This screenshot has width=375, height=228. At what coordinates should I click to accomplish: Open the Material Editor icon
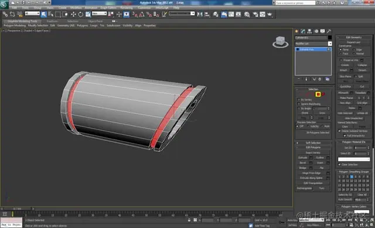(x=247, y=14)
